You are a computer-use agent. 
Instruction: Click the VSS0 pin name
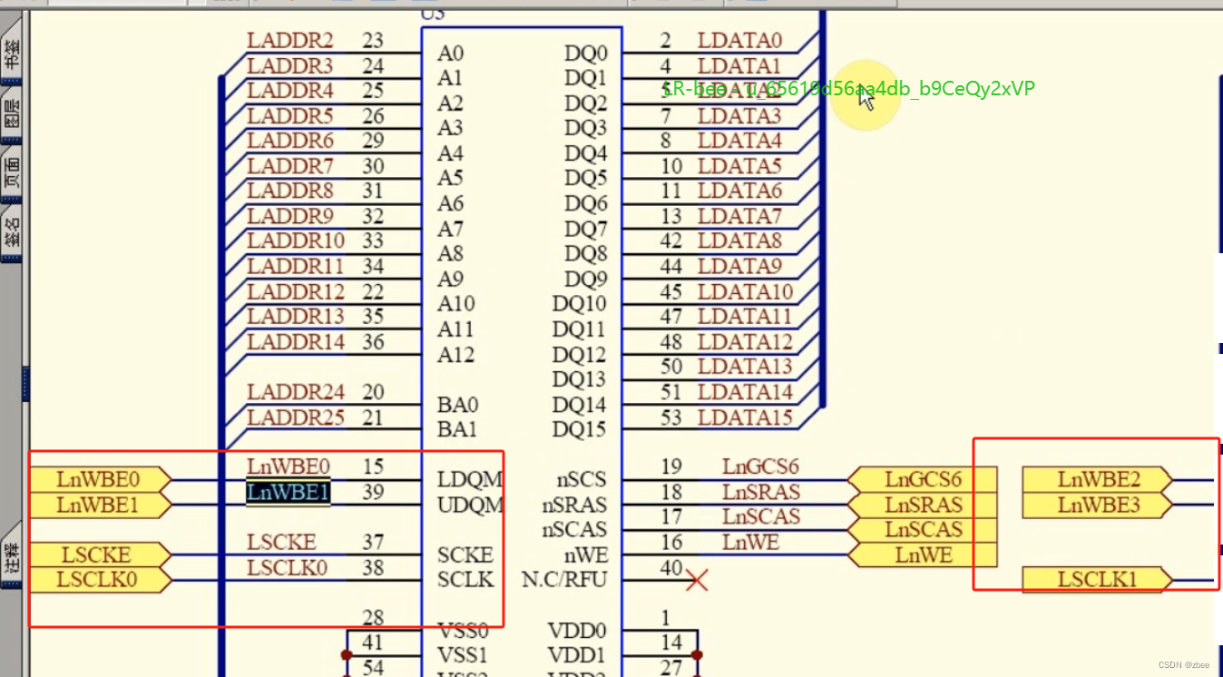464,630
